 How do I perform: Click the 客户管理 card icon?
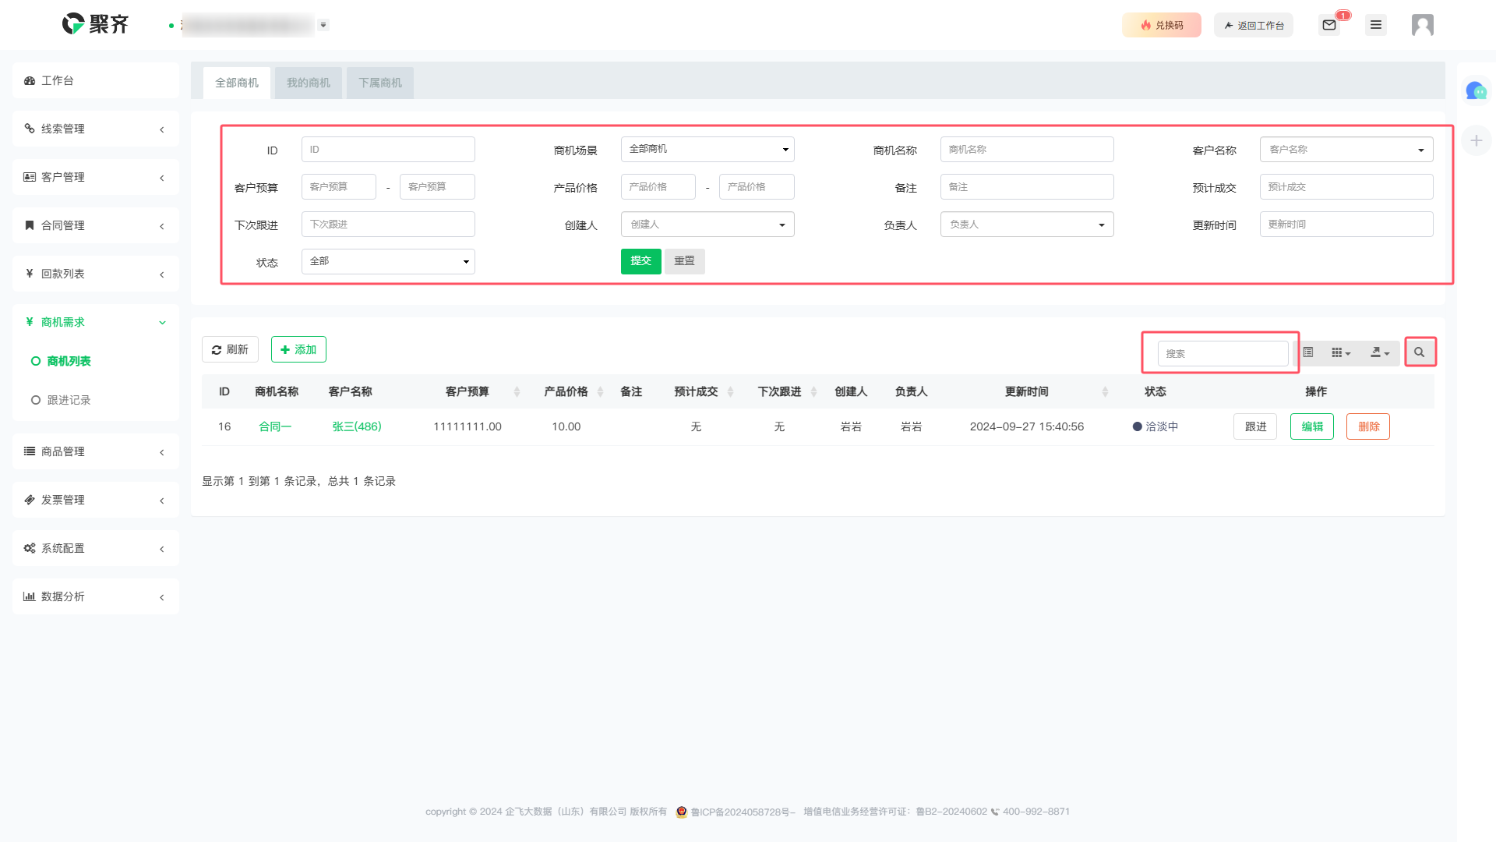[30, 177]
